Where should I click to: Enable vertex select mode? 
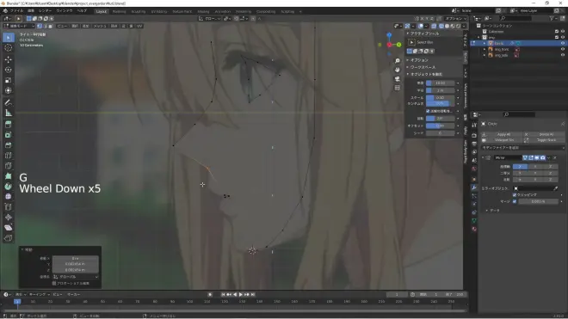(x=40, y=26)
